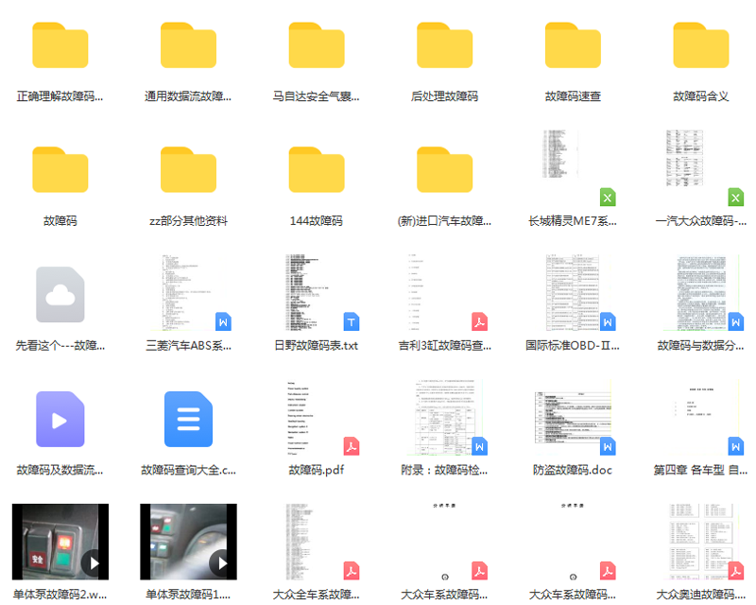Open the 吉利3缸故障码 PDF file

[444, 292]
